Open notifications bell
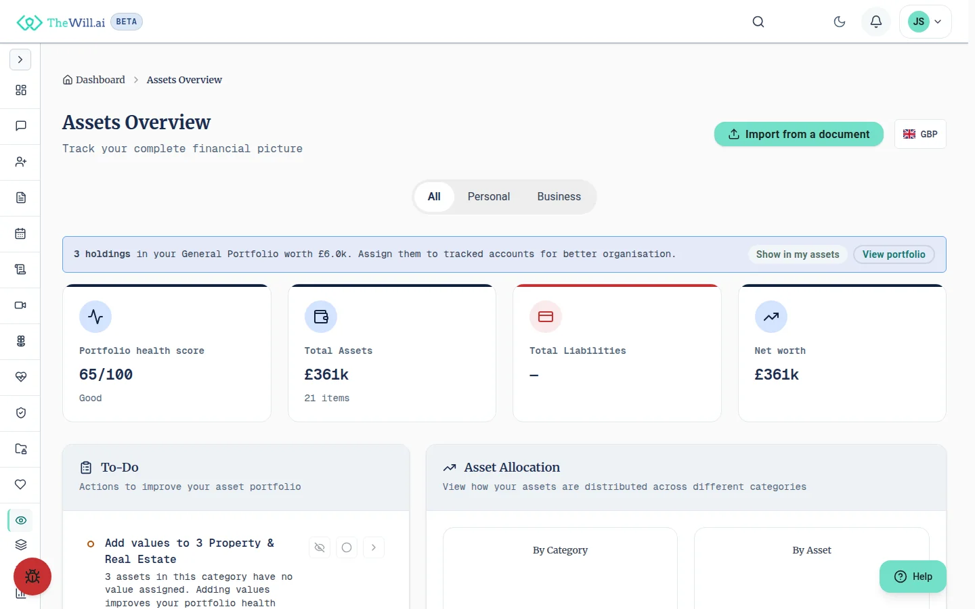This screenshot has height=609, width=975. pos(876,22)
